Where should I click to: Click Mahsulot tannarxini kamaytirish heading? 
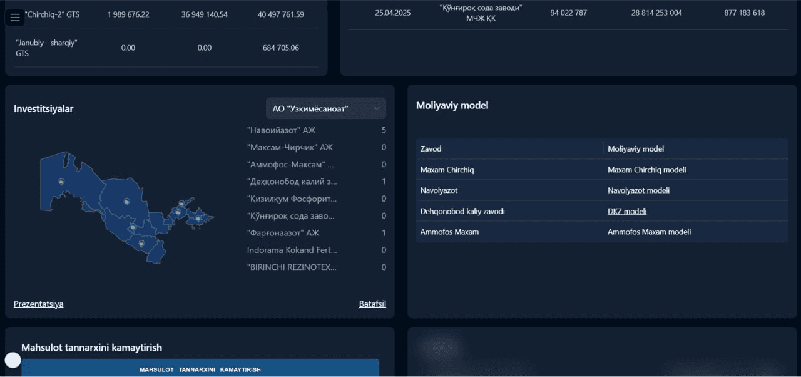tap(92, 347)
